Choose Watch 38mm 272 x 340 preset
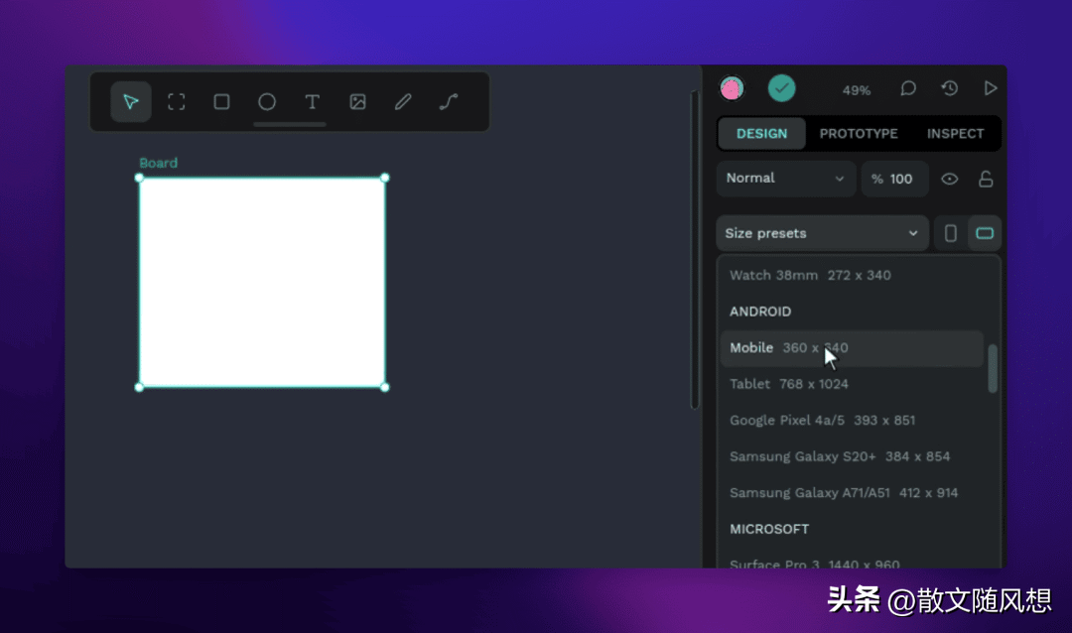The width and height of the screenshot is (1072, 633). [x=852, y=276]
